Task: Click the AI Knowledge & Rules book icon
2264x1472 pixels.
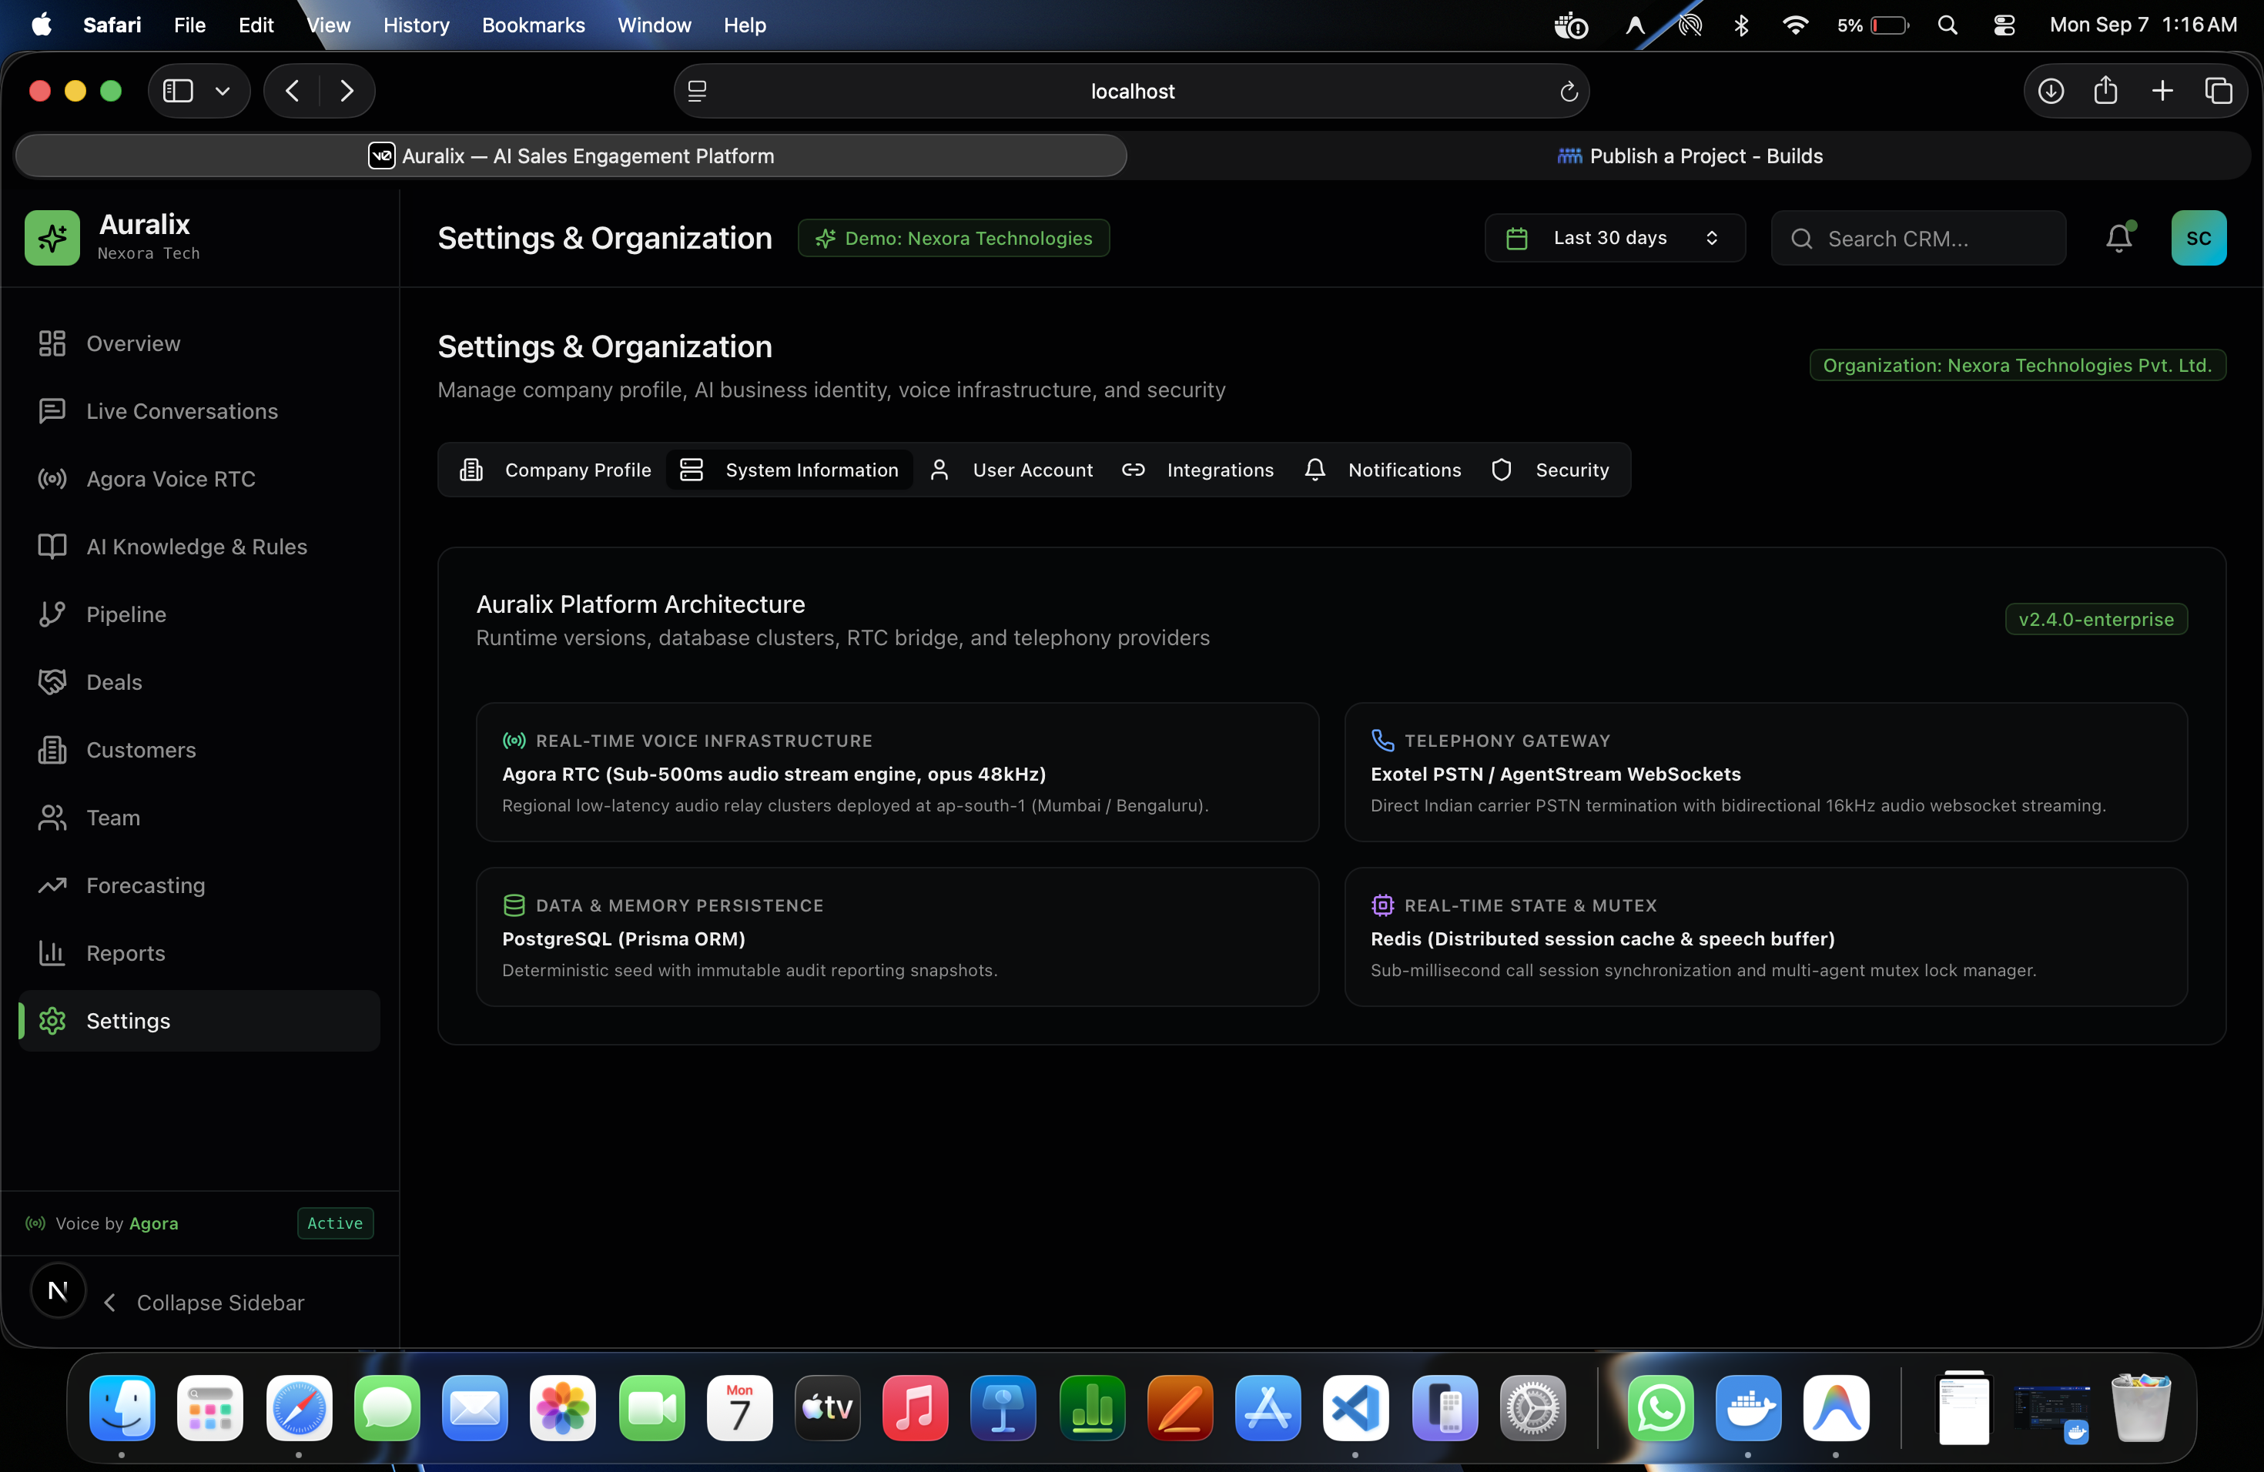Action: point(52,546)
